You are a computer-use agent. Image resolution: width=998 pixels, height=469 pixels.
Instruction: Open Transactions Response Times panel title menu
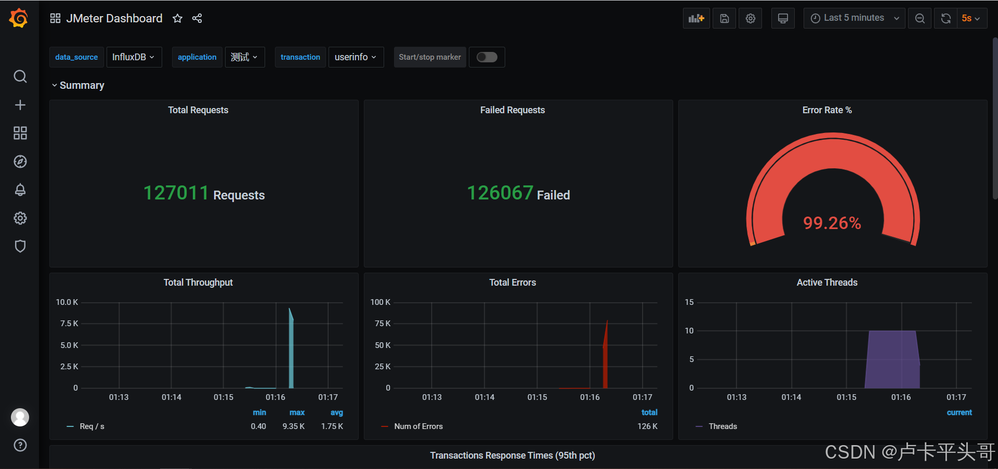click(x=513, y=455)
